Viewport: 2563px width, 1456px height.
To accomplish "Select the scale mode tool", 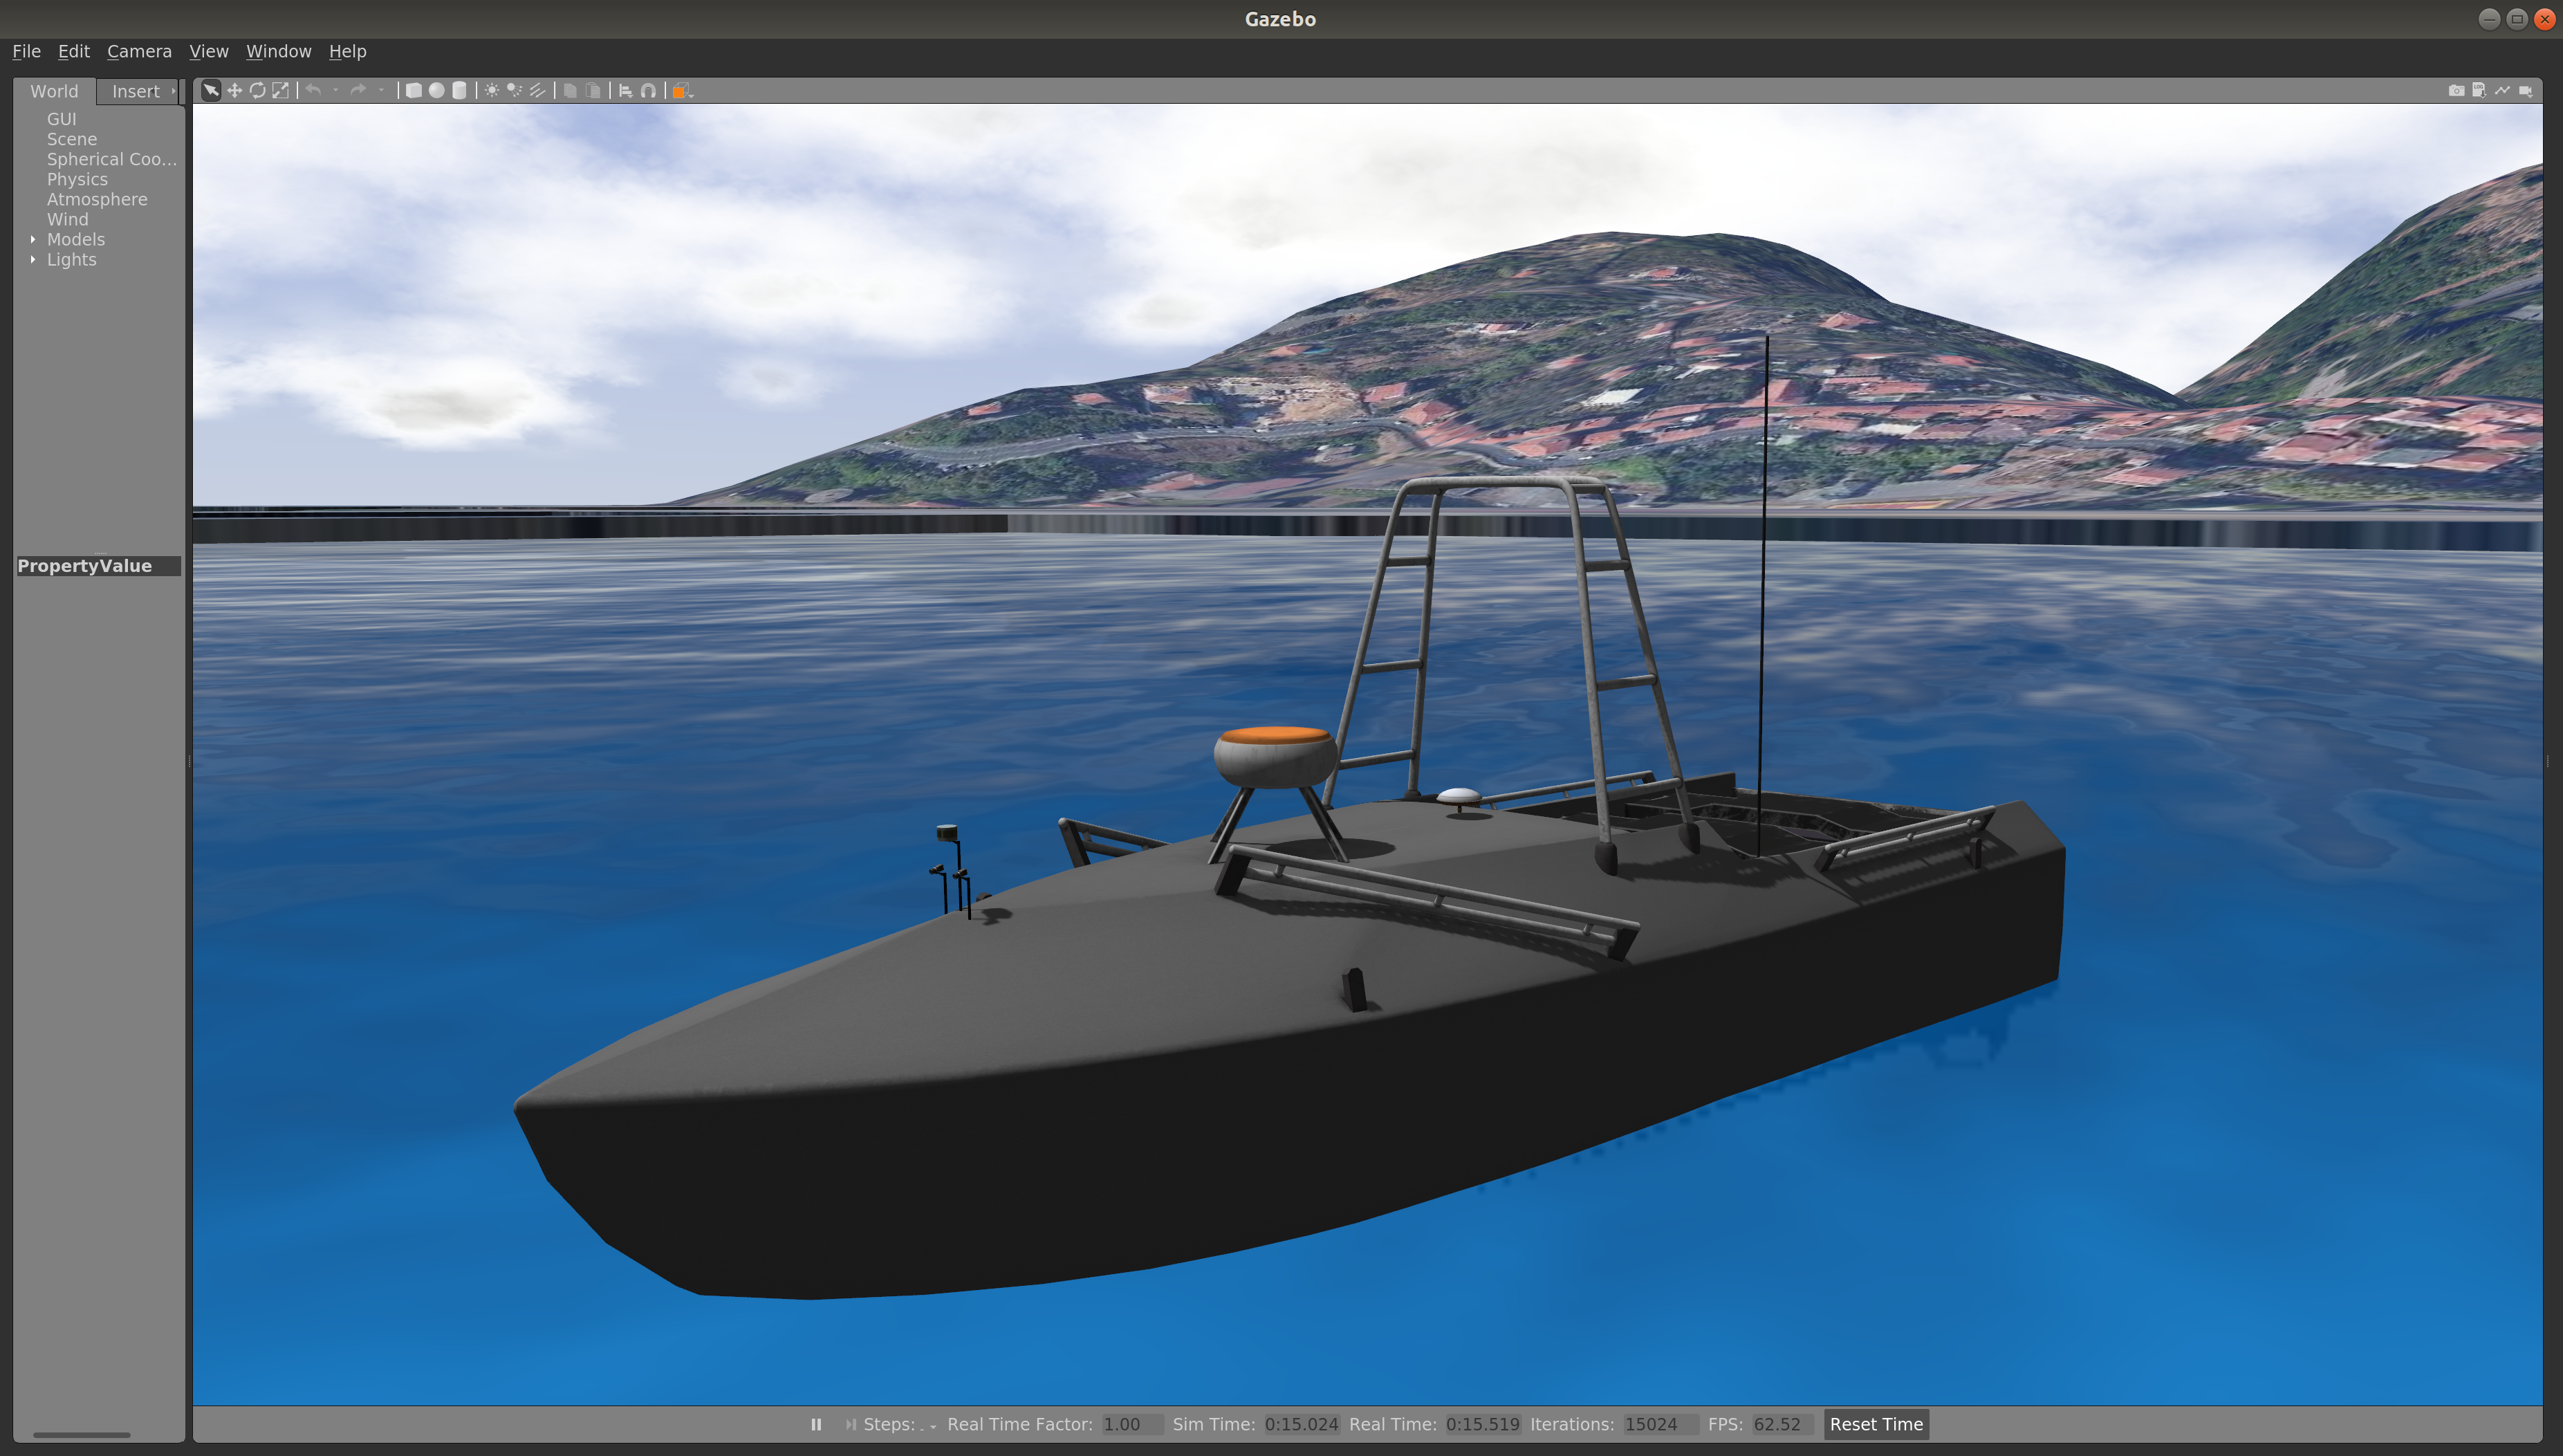I will pyautogui.click(x=281, y=91).
